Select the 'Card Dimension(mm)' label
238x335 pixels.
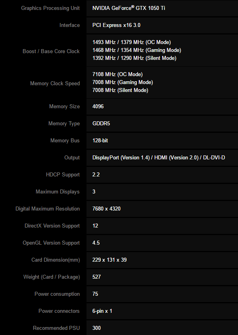click(x=56, y=260)
